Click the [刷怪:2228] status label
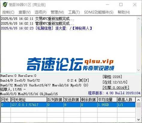 112,77
